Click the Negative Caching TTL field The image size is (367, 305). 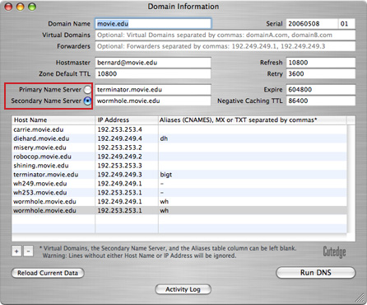(x=321, y=101)
